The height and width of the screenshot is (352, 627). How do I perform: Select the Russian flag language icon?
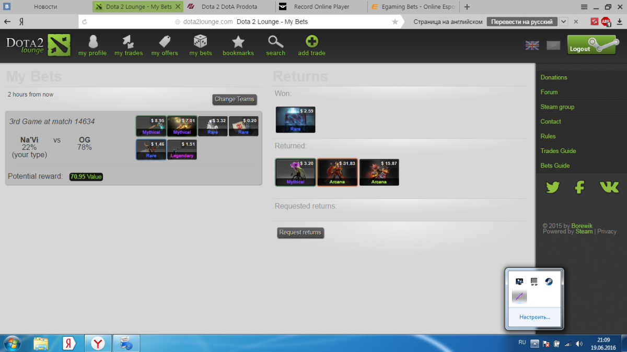click(553, 45)
